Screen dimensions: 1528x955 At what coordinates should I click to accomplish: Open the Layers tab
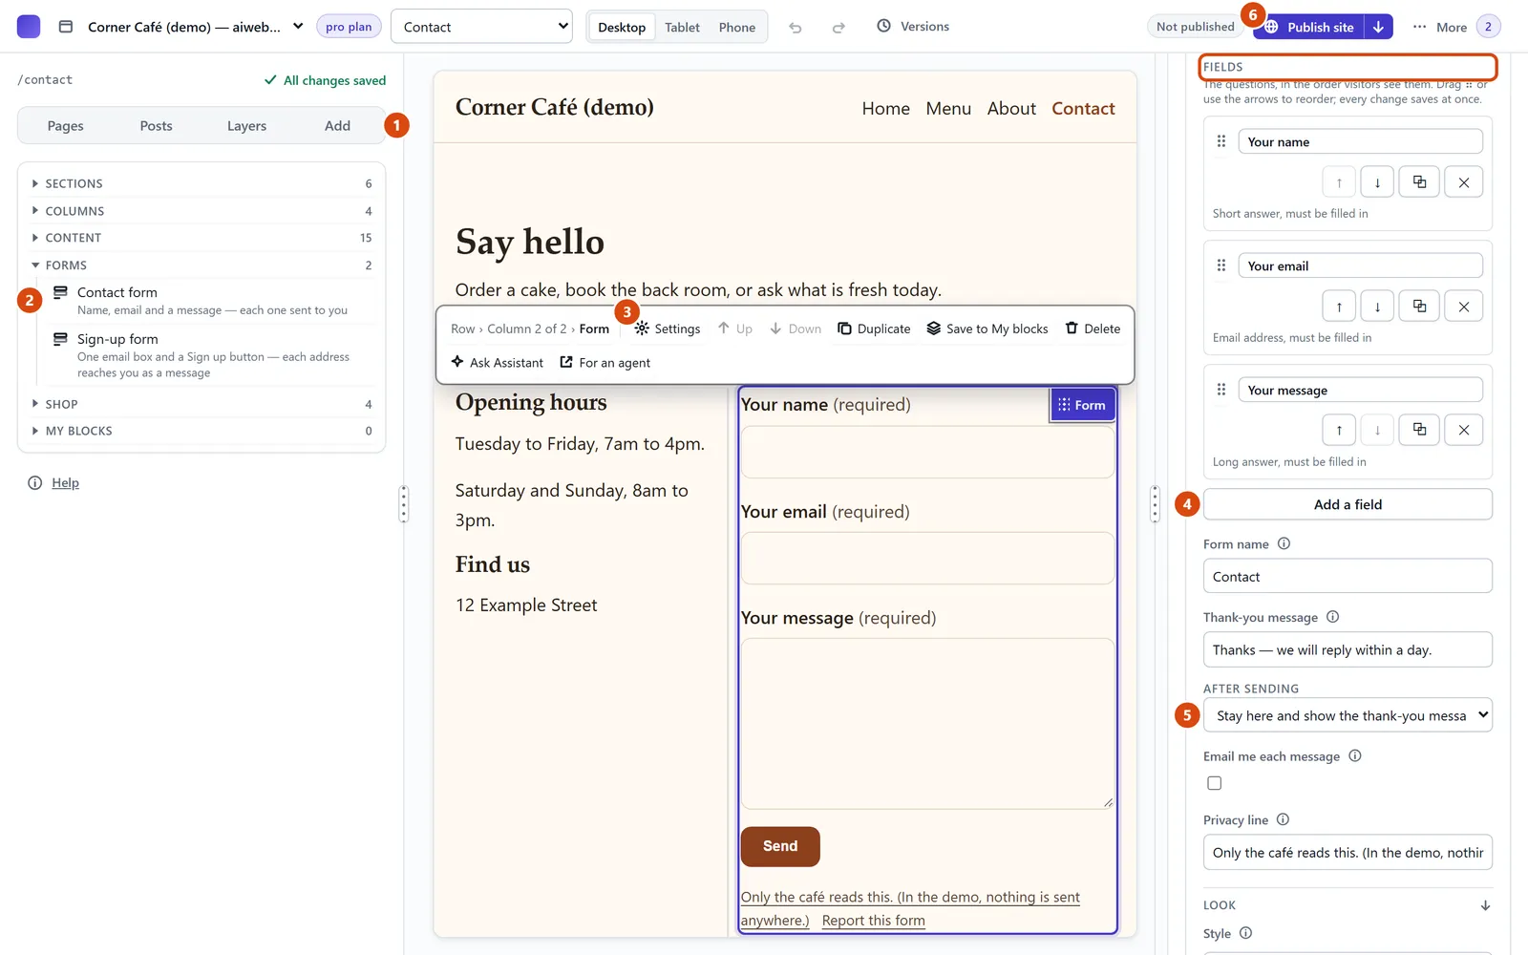[x=246, y=126]
